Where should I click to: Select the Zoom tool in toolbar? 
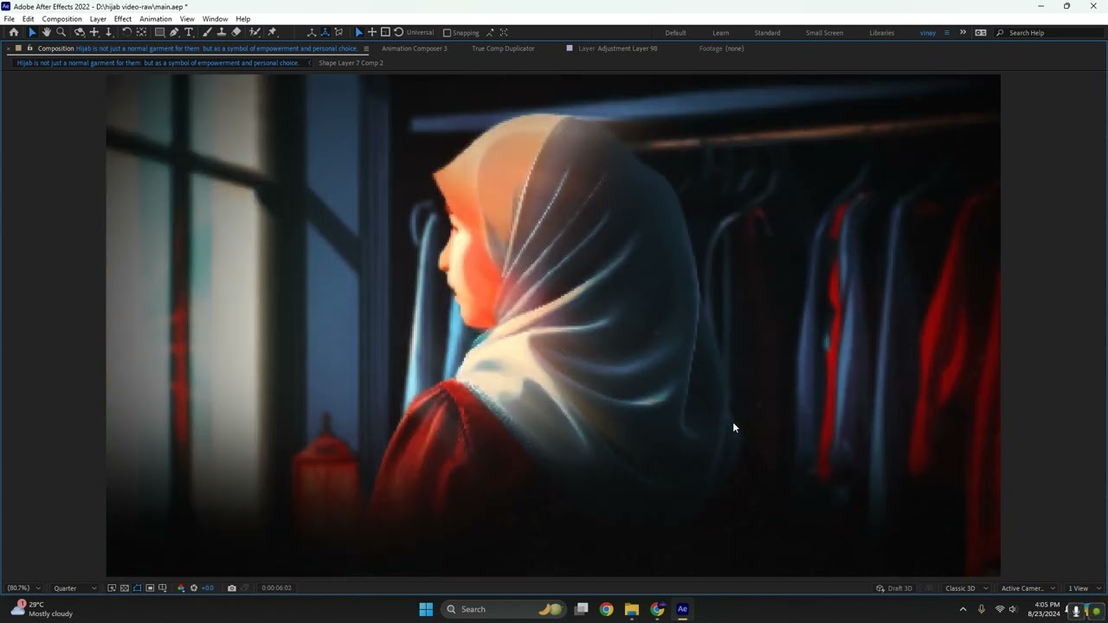61,33
